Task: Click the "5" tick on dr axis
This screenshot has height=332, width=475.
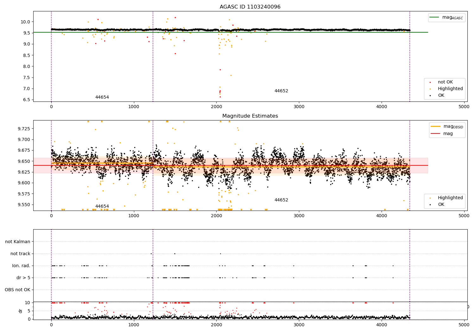Action: pyautogui.click(x=29, y=311)
